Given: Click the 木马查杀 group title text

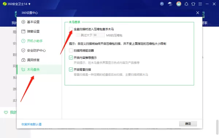Looking at the screenshot, I should tap(74, 22).
